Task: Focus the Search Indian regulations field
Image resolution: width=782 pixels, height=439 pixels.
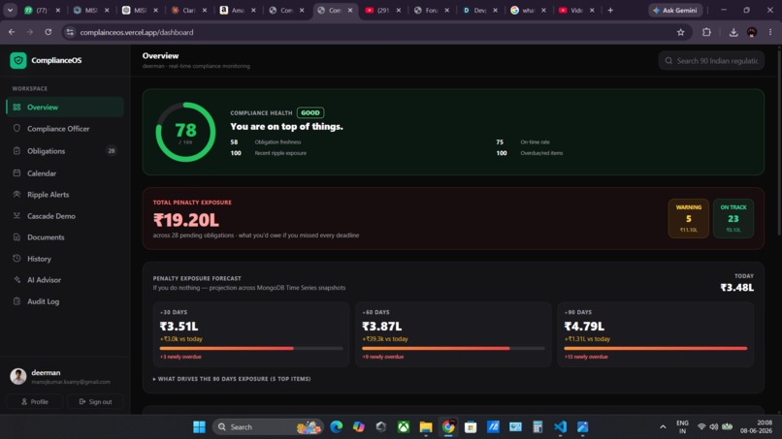Action: pyautogui.click(x=711, y=61)
